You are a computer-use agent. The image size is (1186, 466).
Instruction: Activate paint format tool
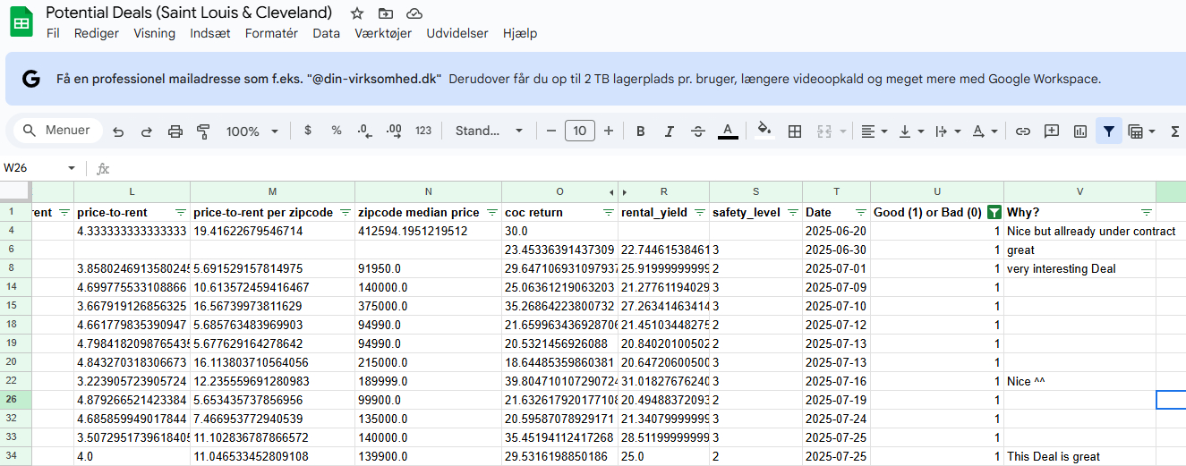(203, 131)
